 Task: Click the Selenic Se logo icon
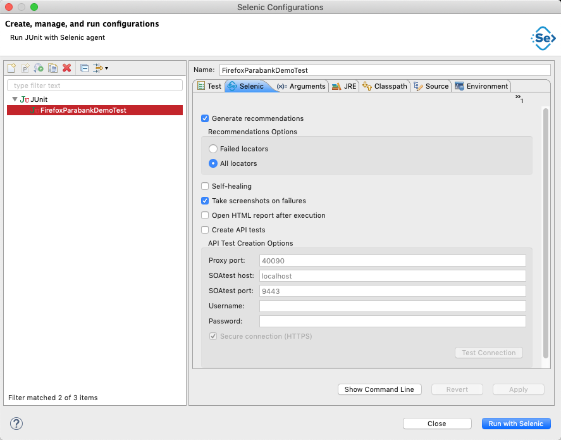pos(543,38)
